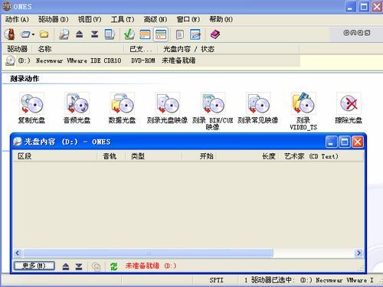Click the green checkmark toolbar icon
Viewport: 383px width, 287px height.
click(x=129, y=34)
